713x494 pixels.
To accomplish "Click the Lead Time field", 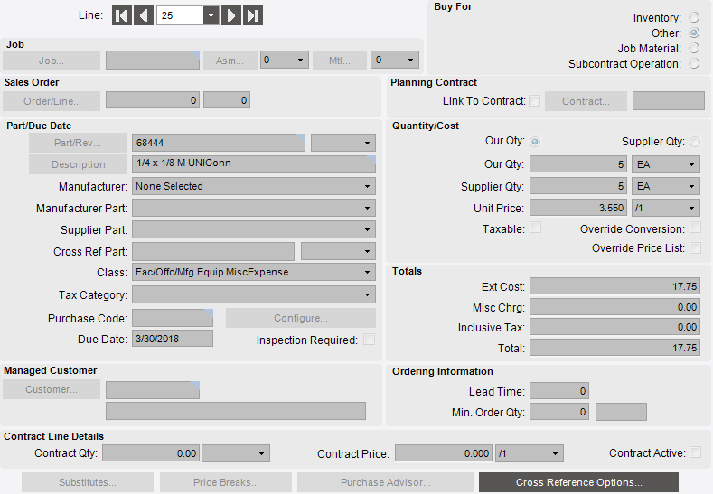I will 559,391.
